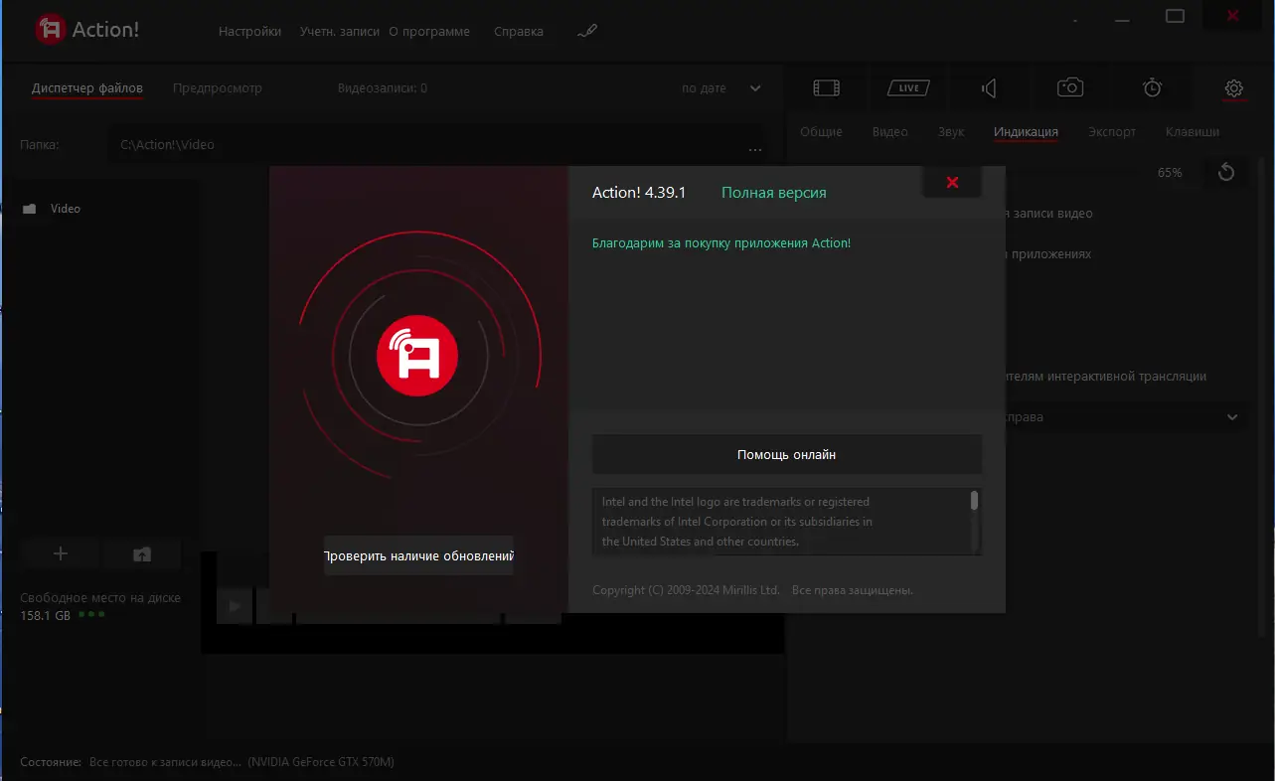Open the Видео settings tab

(890, 131)
